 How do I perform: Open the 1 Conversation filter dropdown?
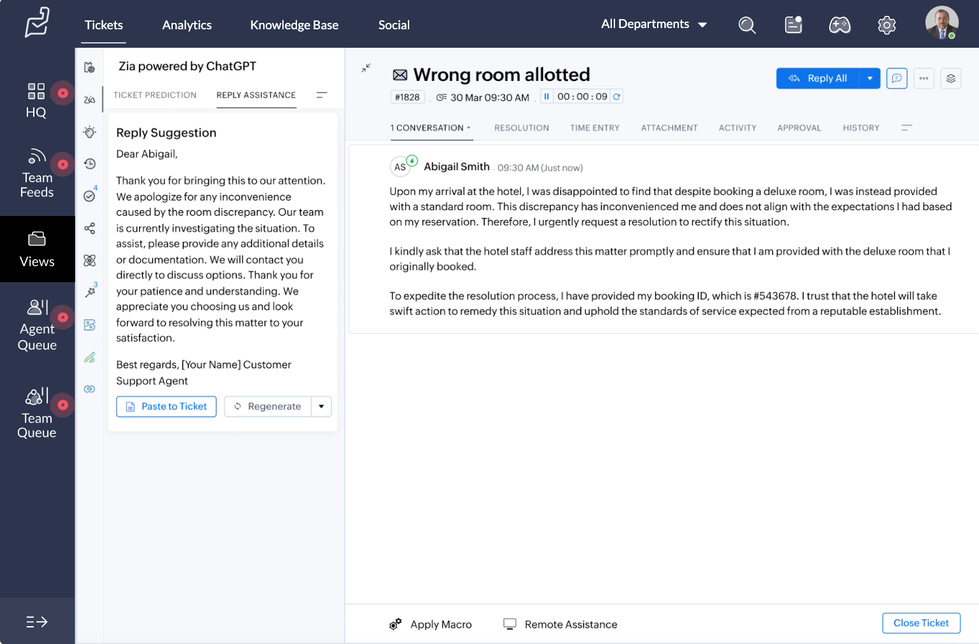tap(469, 127)
